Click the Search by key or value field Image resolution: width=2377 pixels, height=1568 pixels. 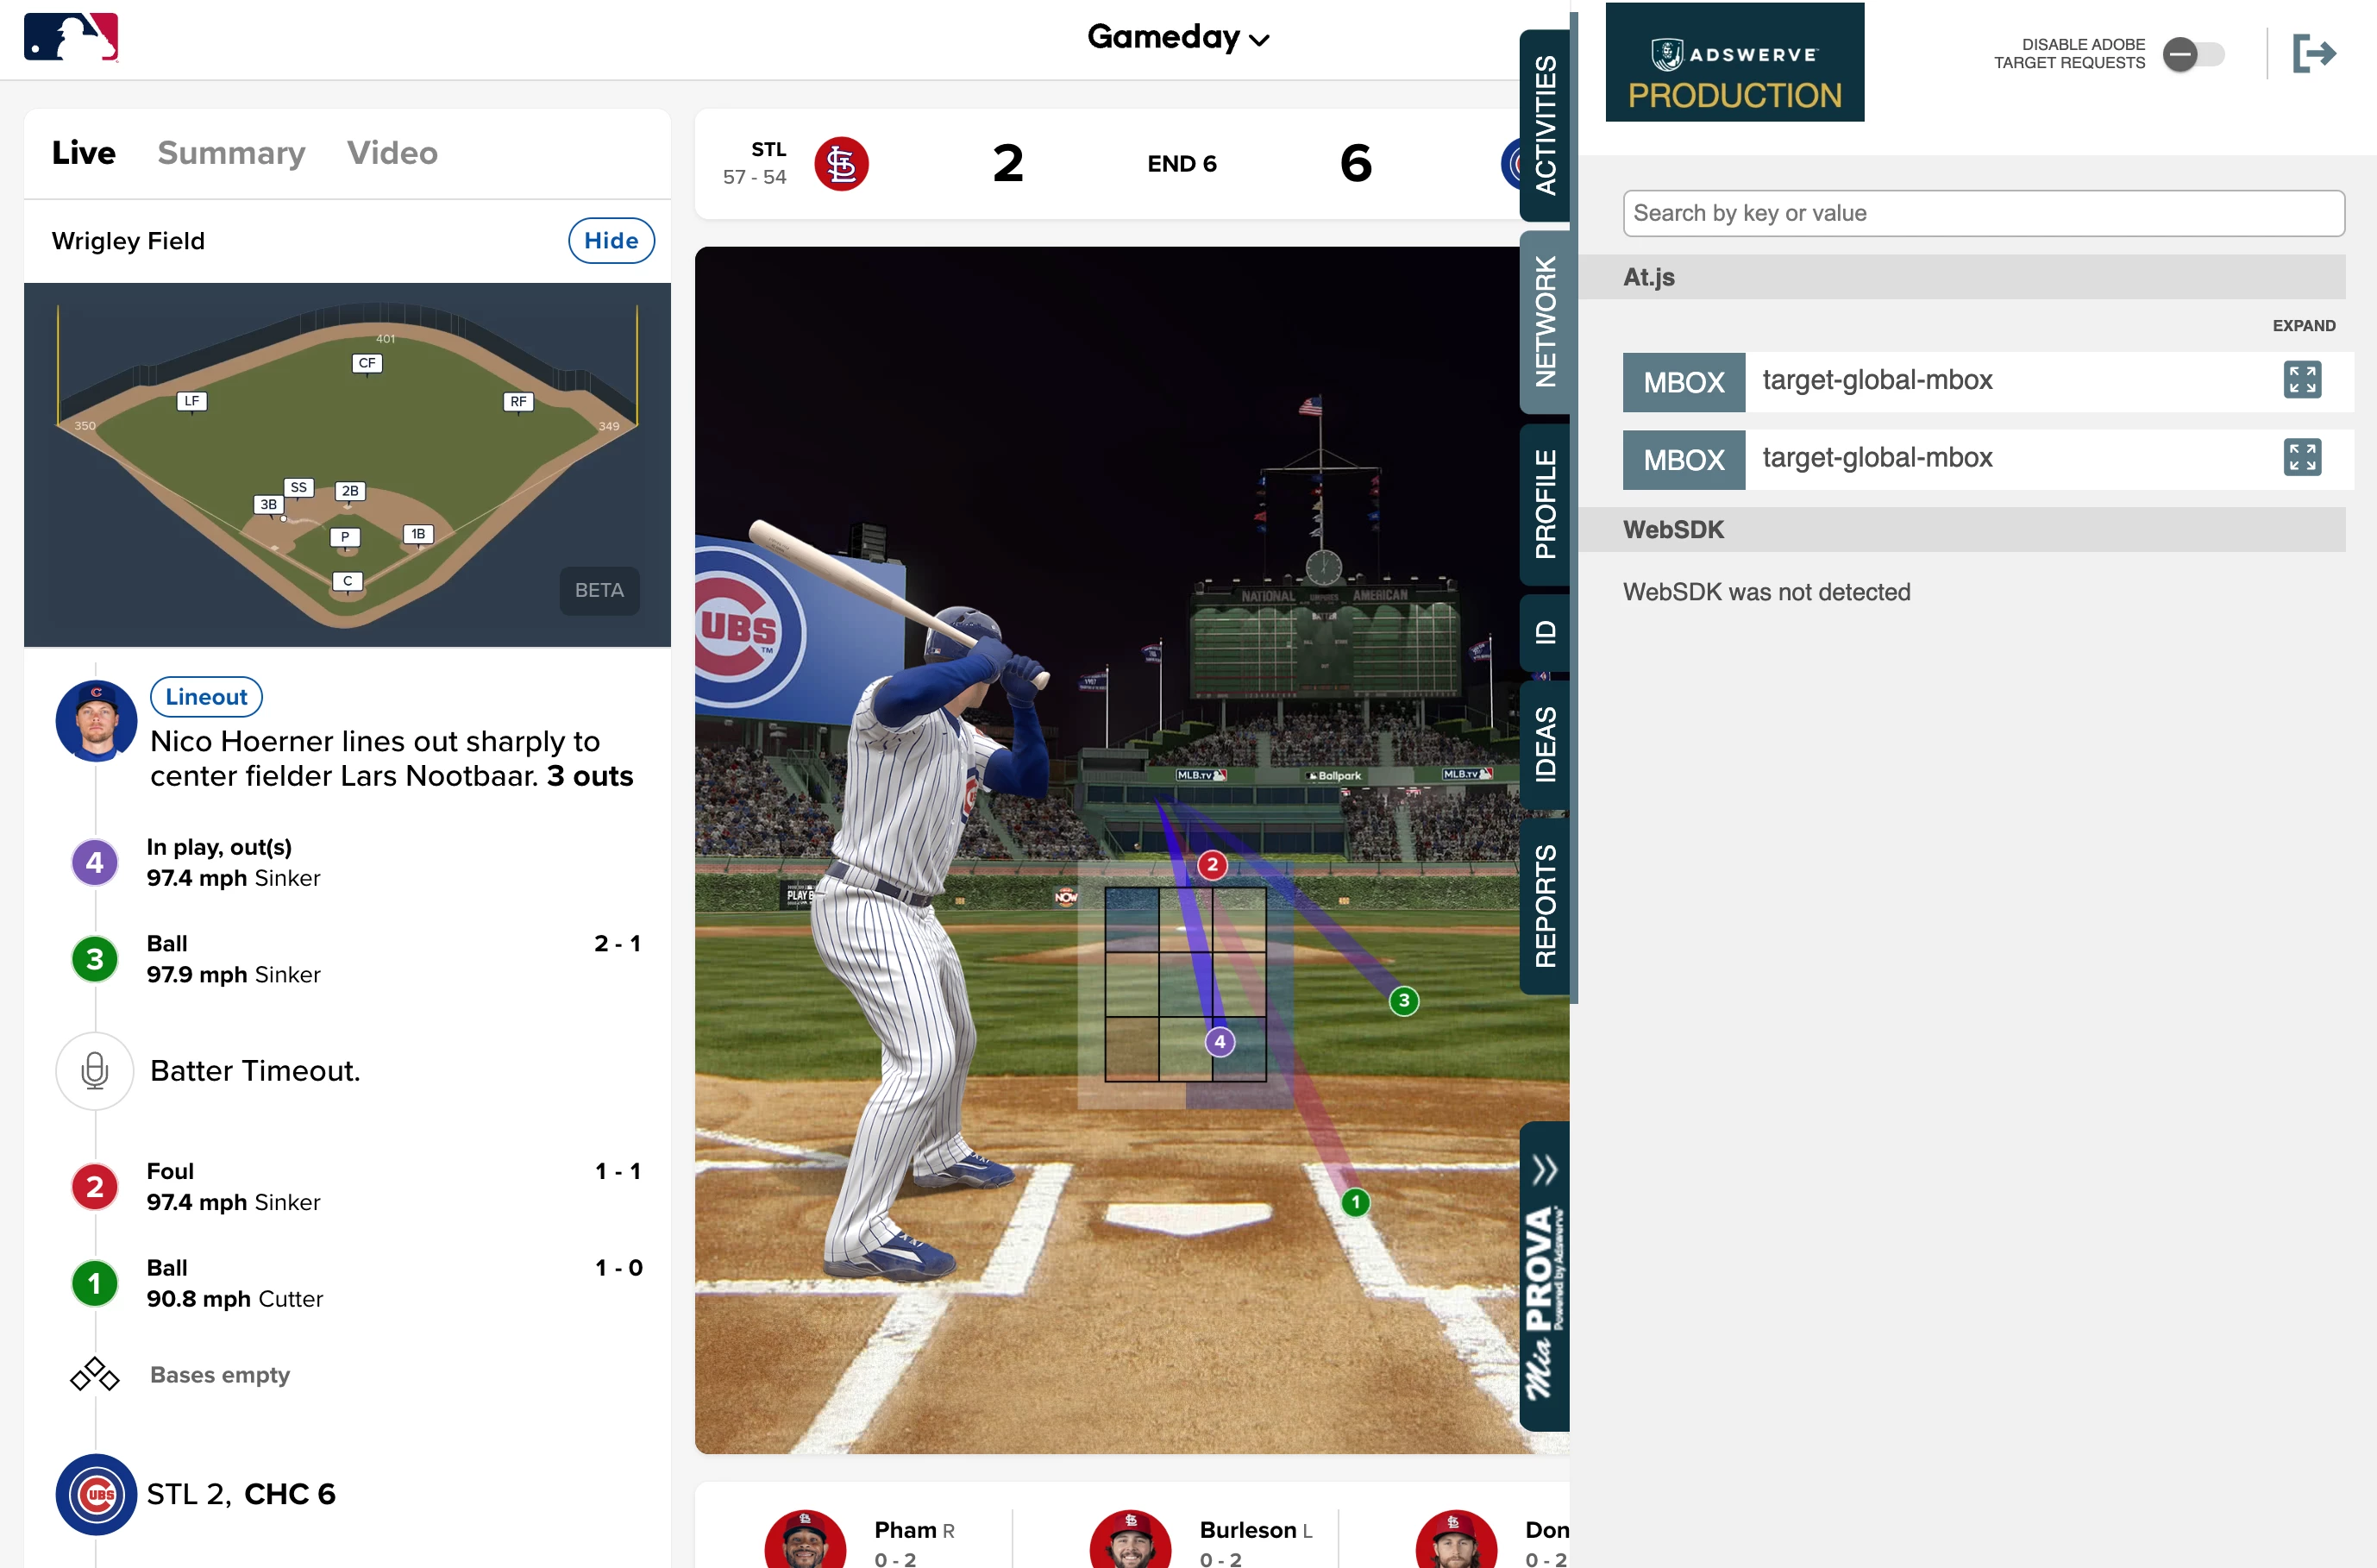(1982, 213)
